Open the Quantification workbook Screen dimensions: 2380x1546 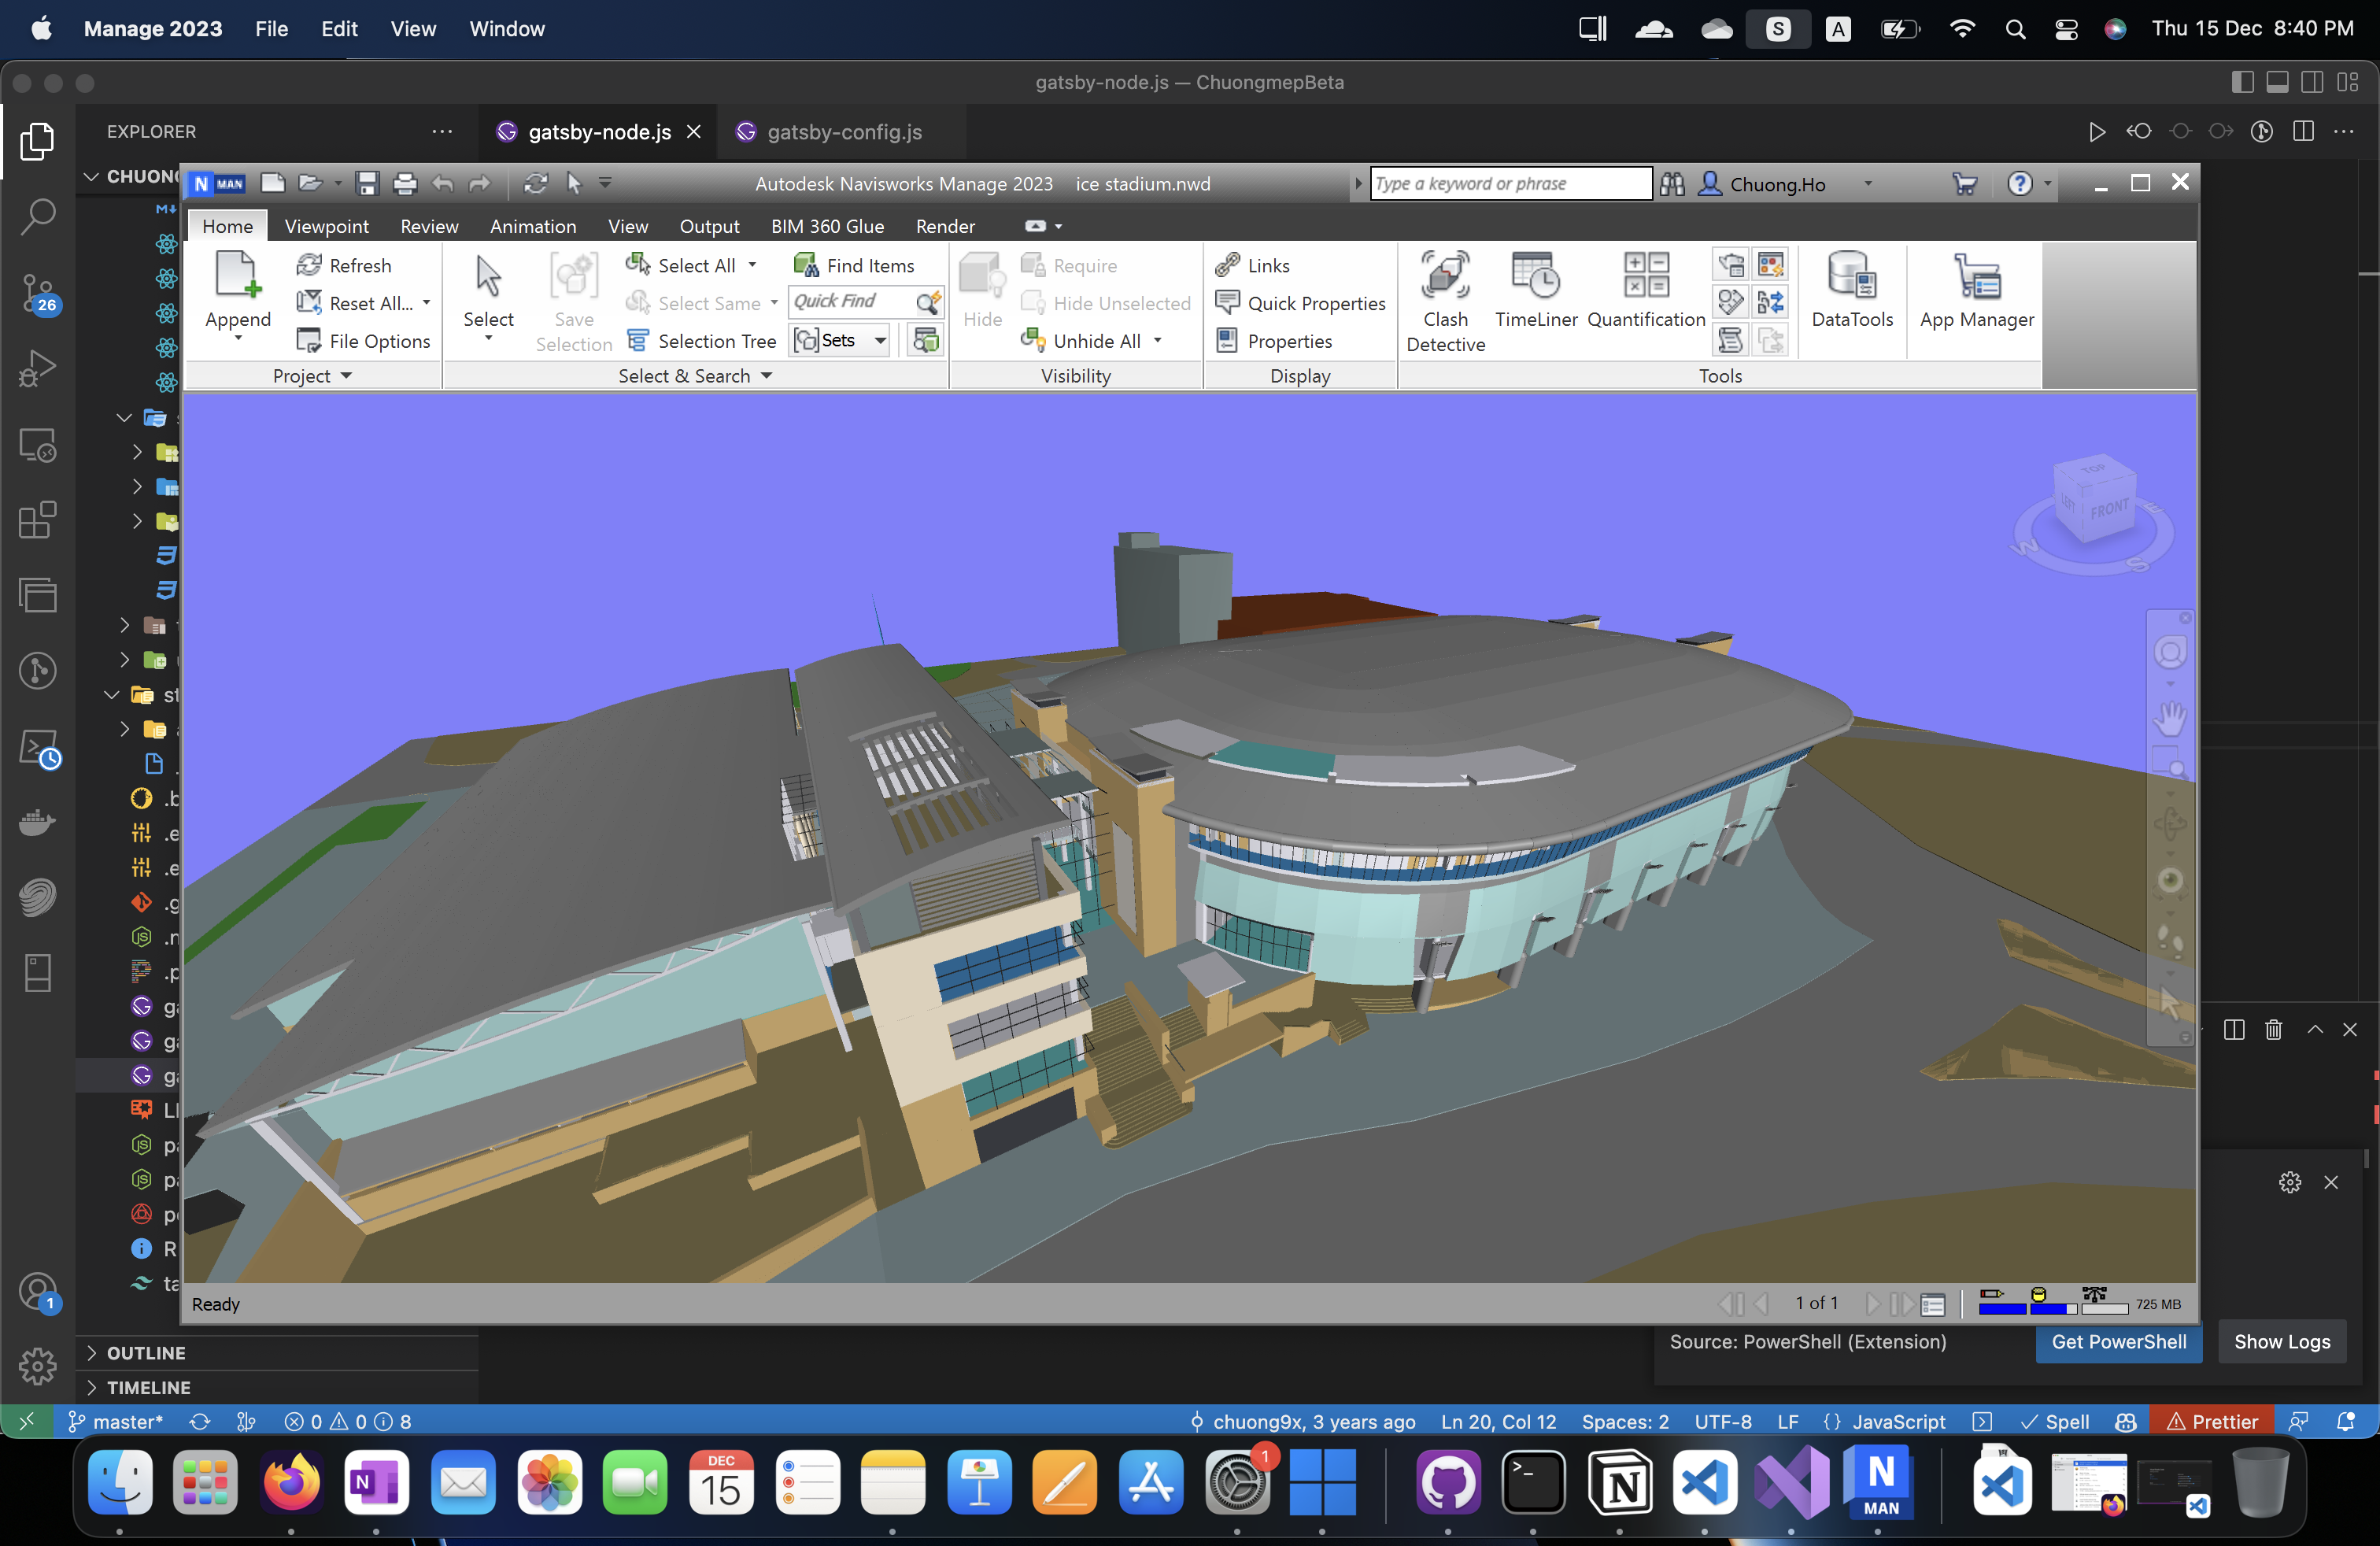[1645, 290]
